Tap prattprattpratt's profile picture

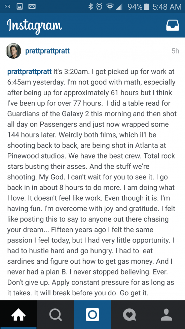point(13,51)
